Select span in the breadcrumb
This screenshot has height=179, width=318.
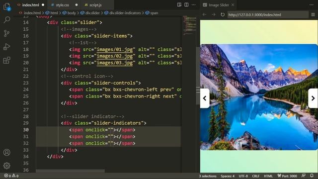point(154,13)
